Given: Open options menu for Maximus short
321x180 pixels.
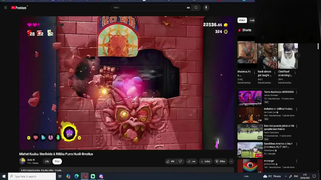Looking at the screenshot, I should pyautogui.click(x=254, y=73).
